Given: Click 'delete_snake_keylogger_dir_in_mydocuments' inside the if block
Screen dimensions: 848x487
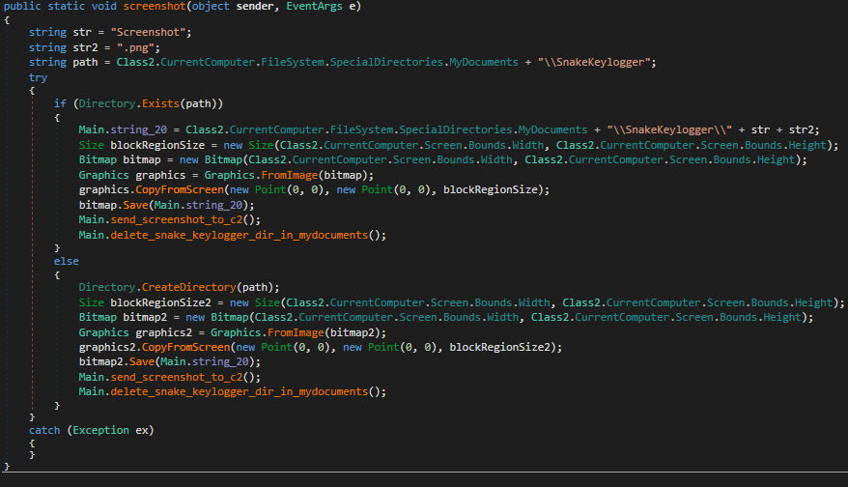Looking at the screenshot, I should click(x=239, y=235).
